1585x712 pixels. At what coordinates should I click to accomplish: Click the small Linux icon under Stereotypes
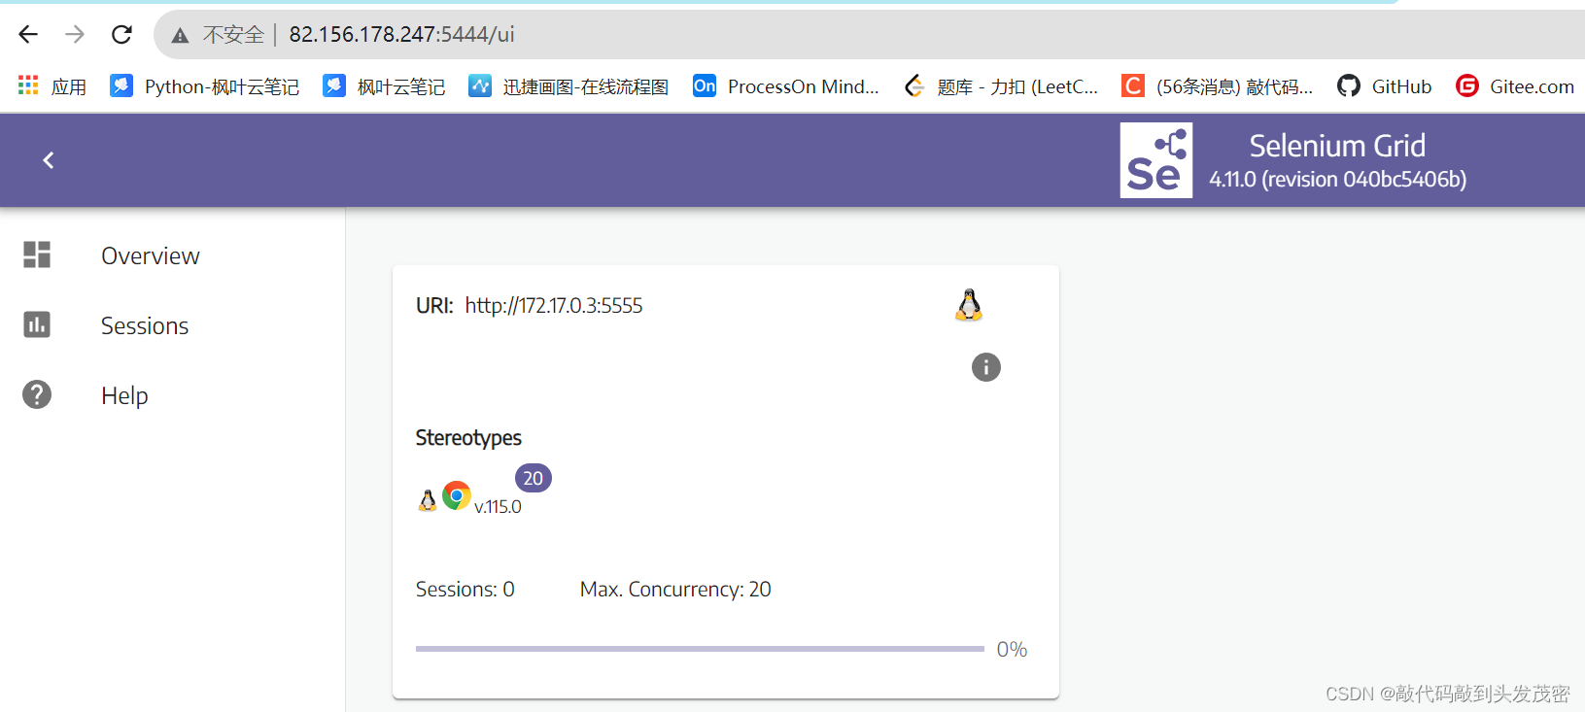pos(428,499)
